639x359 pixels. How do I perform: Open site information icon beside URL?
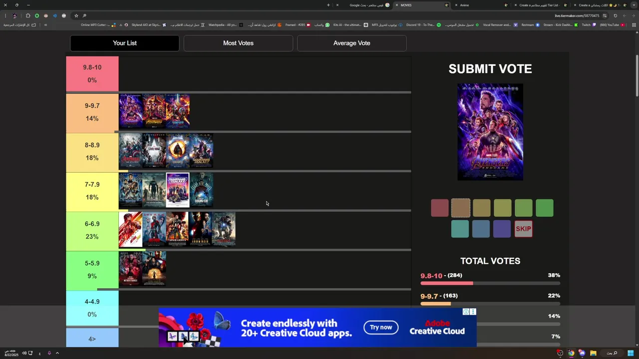click(605, 15)
